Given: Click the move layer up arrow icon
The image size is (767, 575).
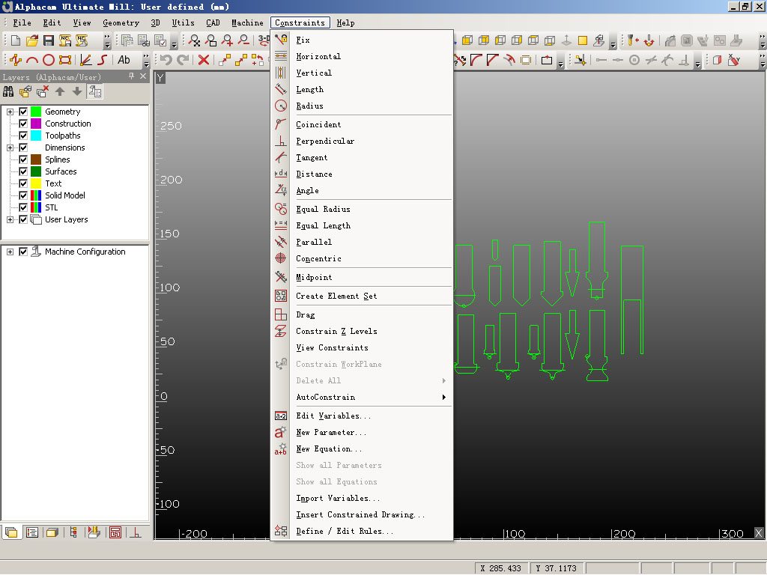Looking at the screenshot, I should 60,91.
